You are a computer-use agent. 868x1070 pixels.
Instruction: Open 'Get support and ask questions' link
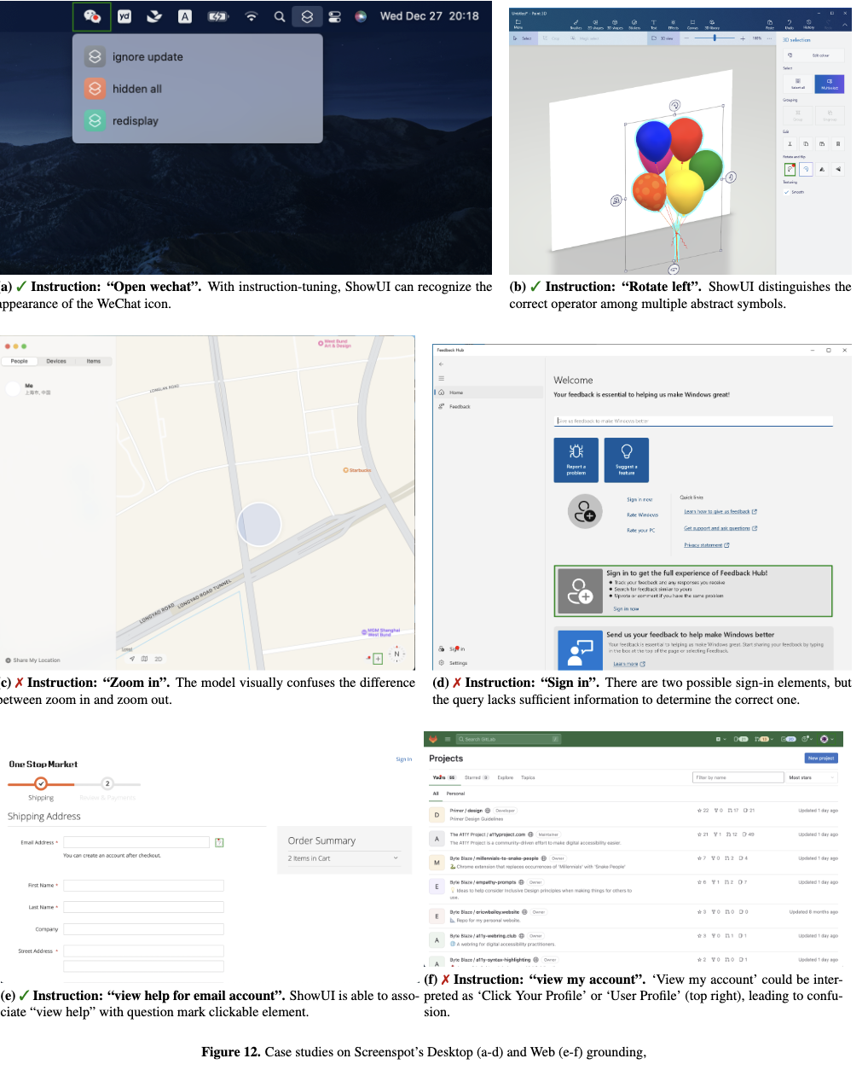tap(720, 528)
